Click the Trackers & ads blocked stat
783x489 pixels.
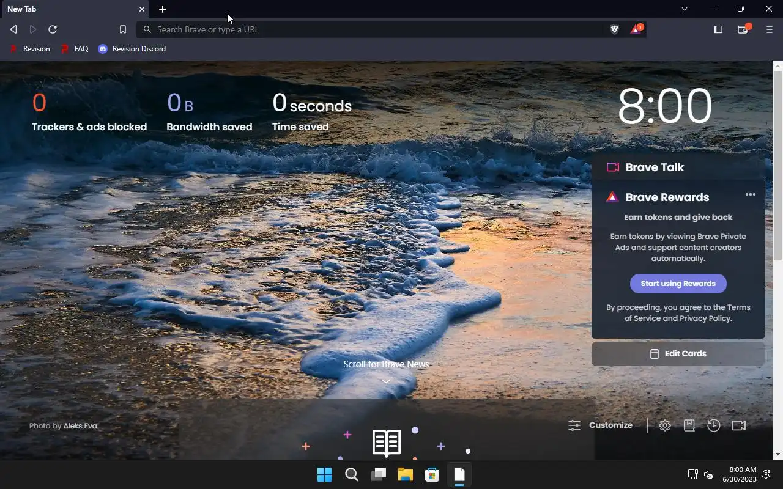89,112
